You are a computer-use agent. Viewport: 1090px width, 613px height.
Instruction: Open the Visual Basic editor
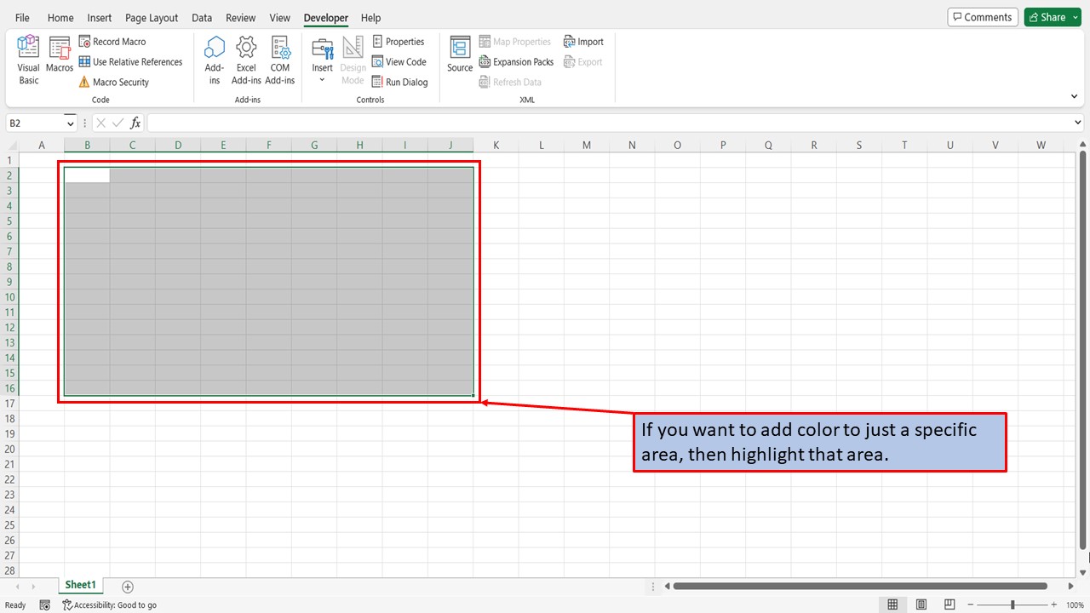(28, 60)
